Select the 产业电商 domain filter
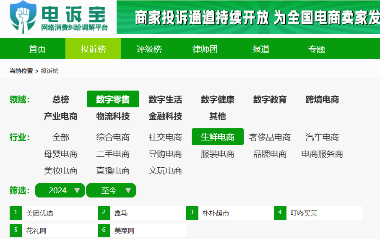 tap(61, 116)
